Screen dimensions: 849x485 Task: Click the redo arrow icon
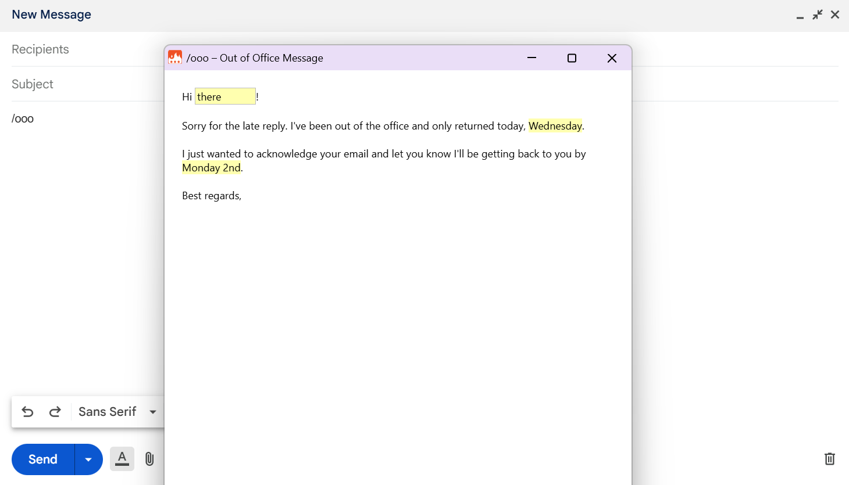55,412
